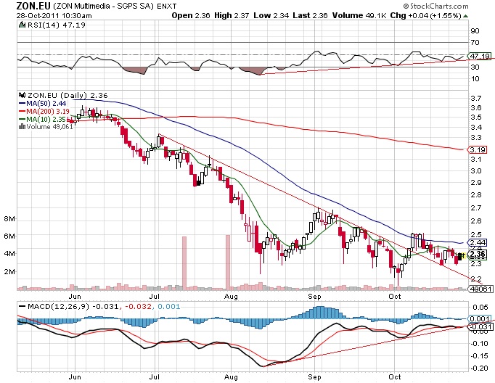Select the ZON.EU (Daily) 2.36 legend entry
This screenshot has width=495, height=383.
coord(67,95)
